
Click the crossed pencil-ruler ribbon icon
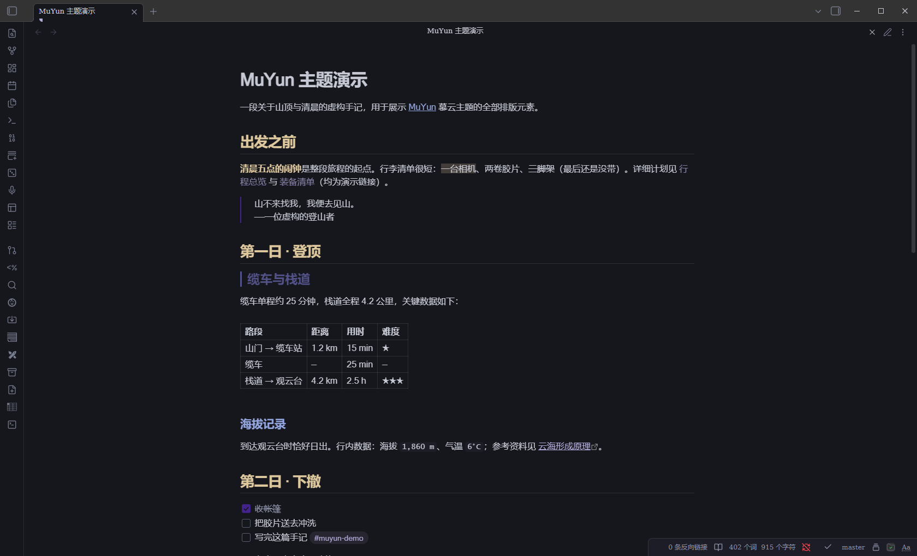[12, 355]
